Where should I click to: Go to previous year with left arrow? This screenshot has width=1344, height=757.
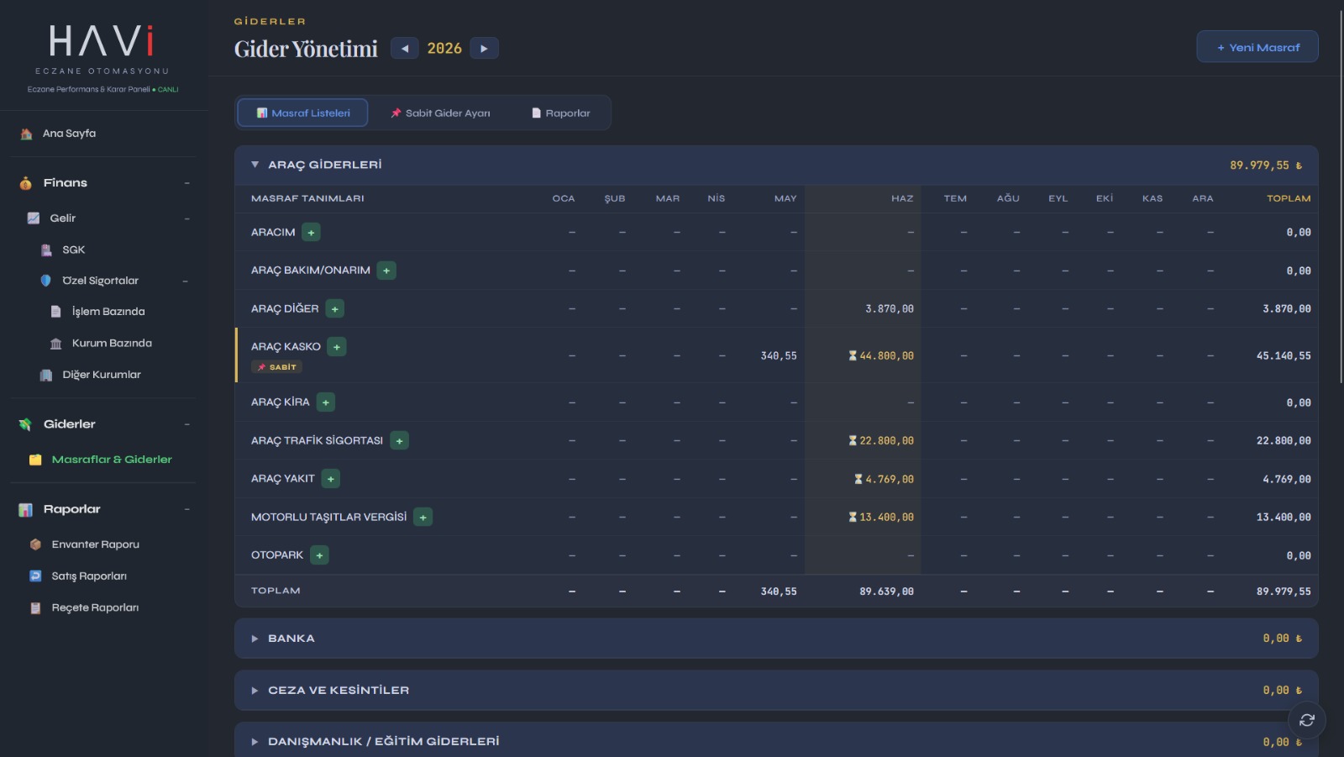click(x=405, y=49)
